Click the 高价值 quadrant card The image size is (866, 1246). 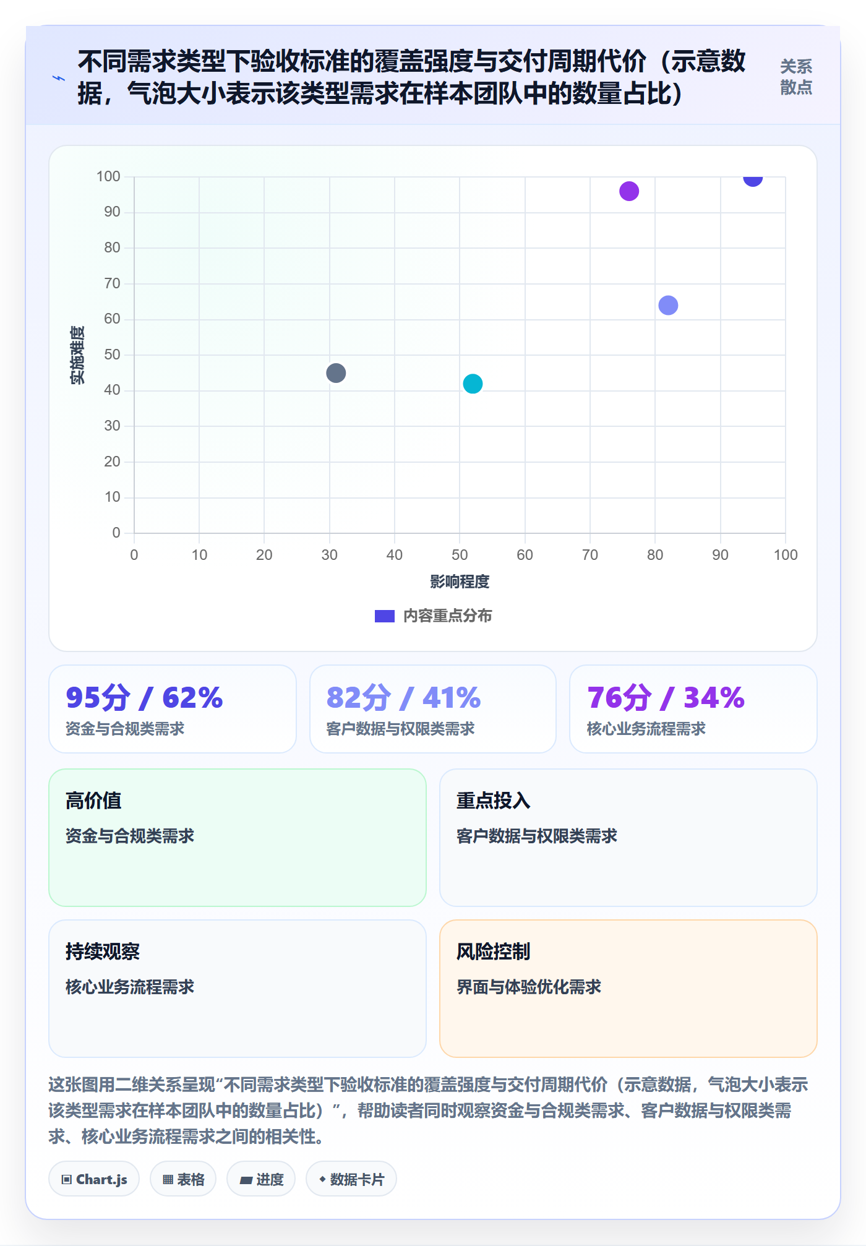(238, 838)
